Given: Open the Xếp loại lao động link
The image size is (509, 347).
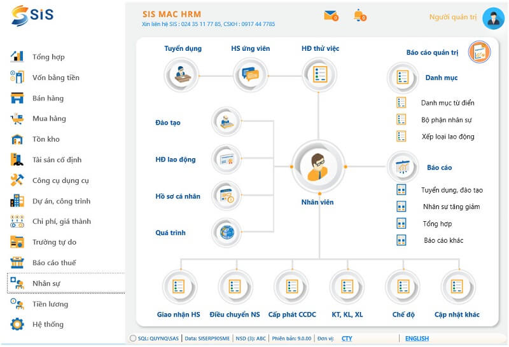Looking at the screenshot, I should (x=448, y=137).
